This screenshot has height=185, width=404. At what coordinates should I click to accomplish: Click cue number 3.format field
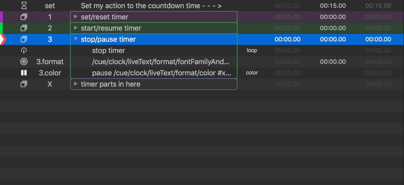(x=50, y=62)
